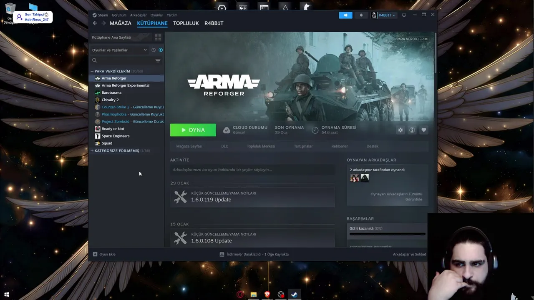Open the downloads status İndirmeler Duraklatıldı

pyautogui.click(x=254, y=254)
